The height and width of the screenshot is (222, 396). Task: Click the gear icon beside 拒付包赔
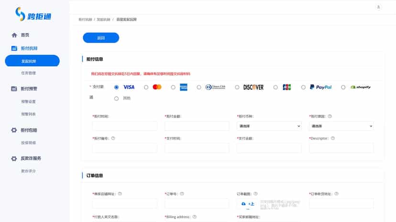click(14, 130)
